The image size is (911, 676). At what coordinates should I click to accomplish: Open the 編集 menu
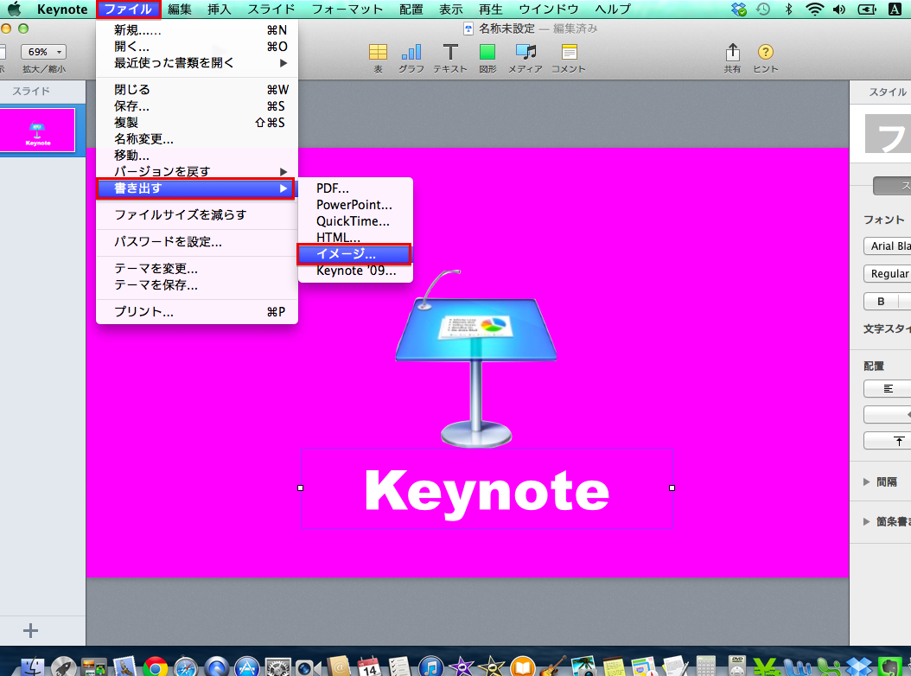coord(180,9)
